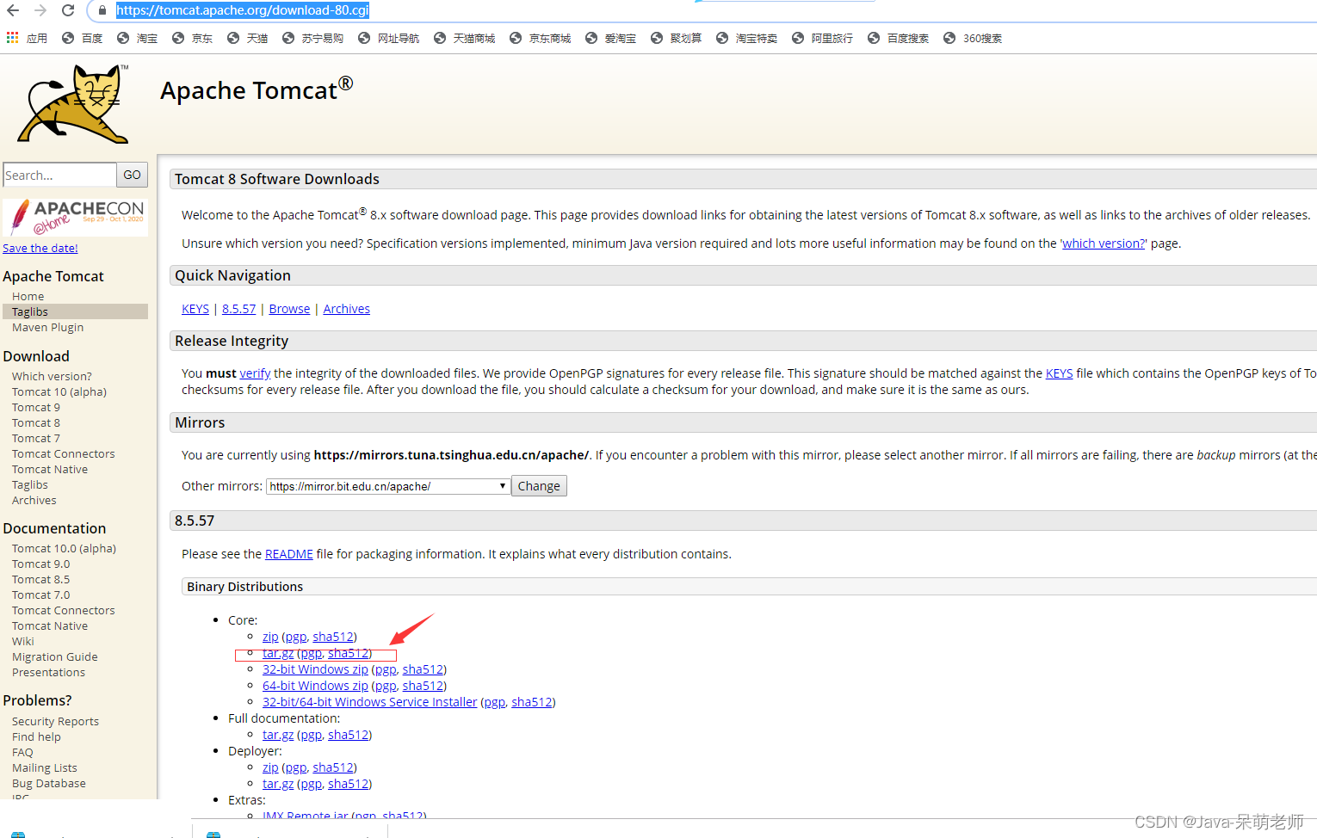Download 32-bit/64-bit Windows Service Installer
The image size is (1317, 838).
[369, 702]
